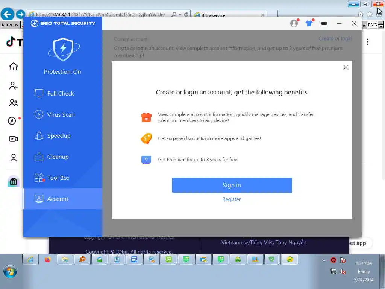This screenshot has width=385, height=289.
Task: Open Internet Explorer from the taskbar
Action: (30, 259)
